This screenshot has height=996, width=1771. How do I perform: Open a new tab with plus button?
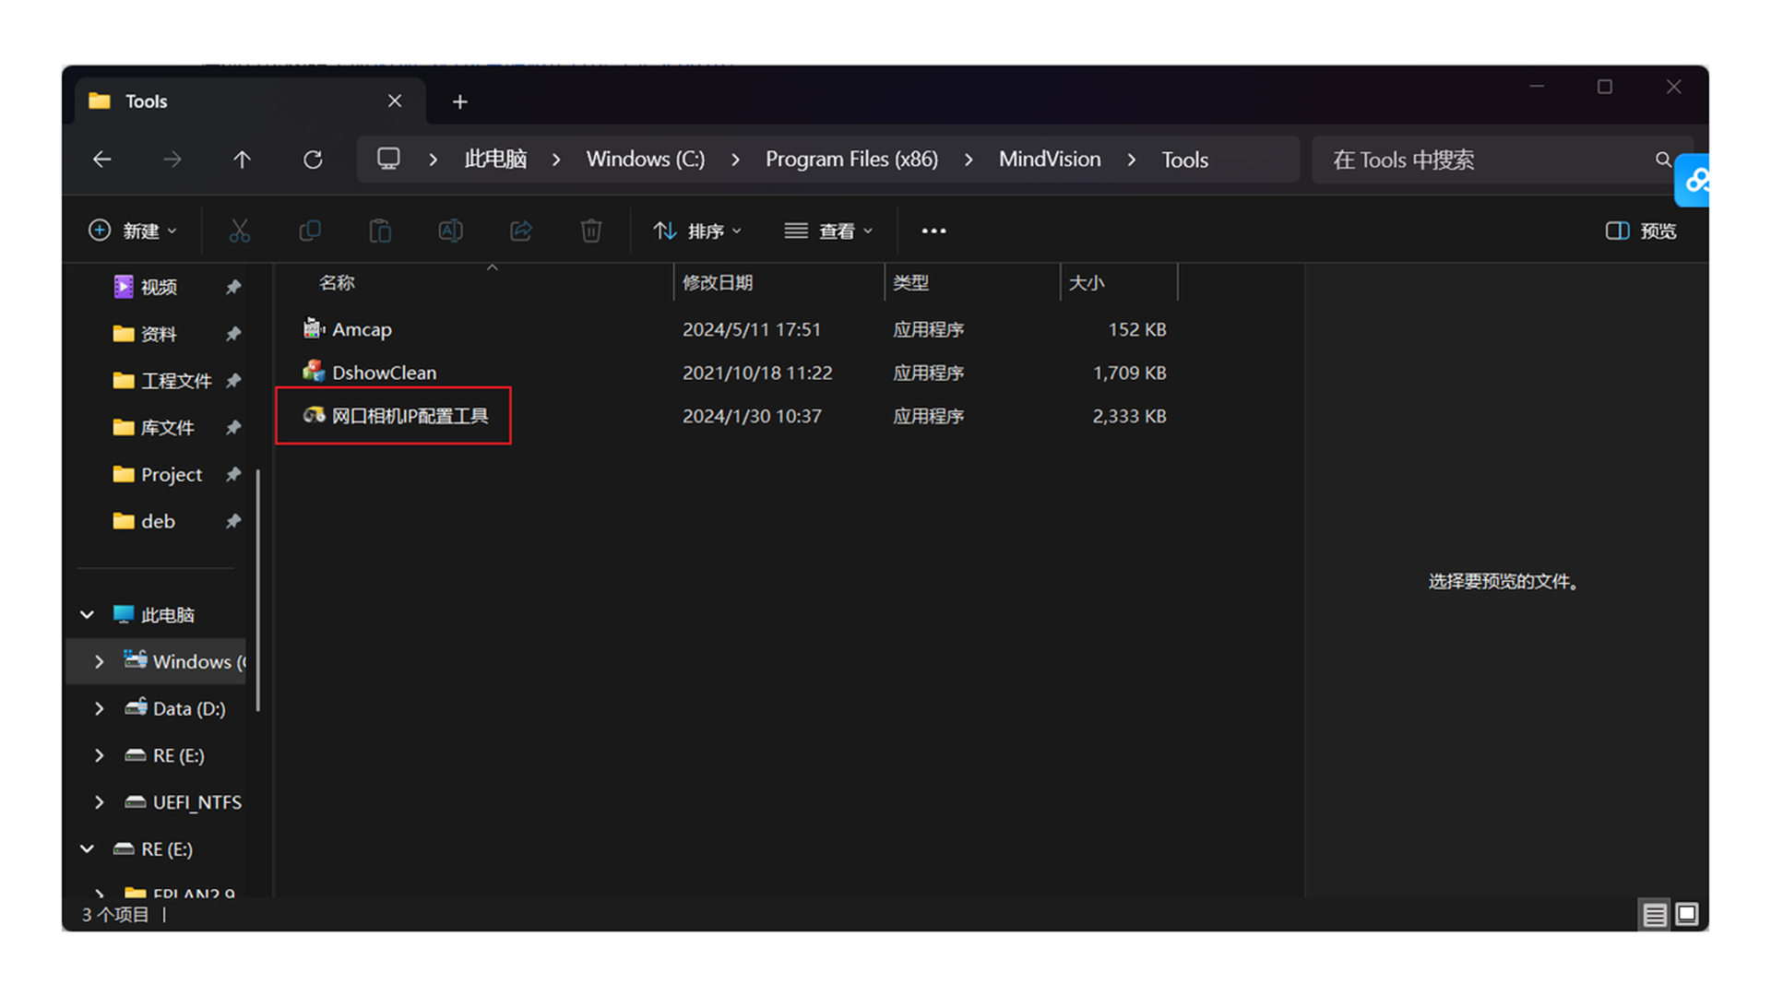[x=459, y=101]
